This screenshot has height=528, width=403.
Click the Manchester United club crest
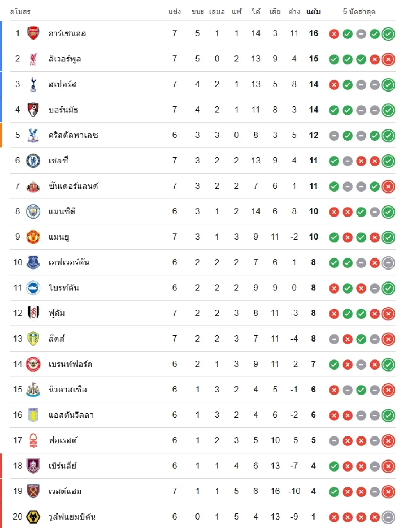(x=33, y=237)
